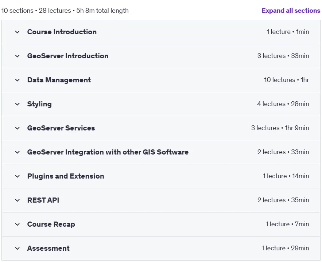Click '3 lectures • 1hr 9min' text

pos(280,128)
